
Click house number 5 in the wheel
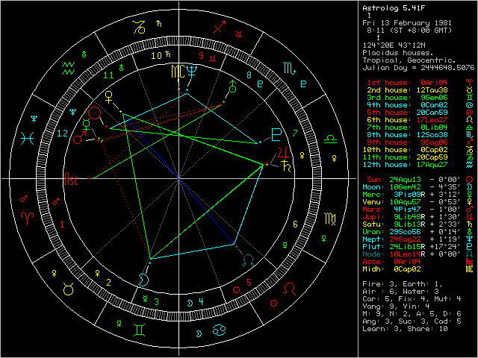coord(249,283)
